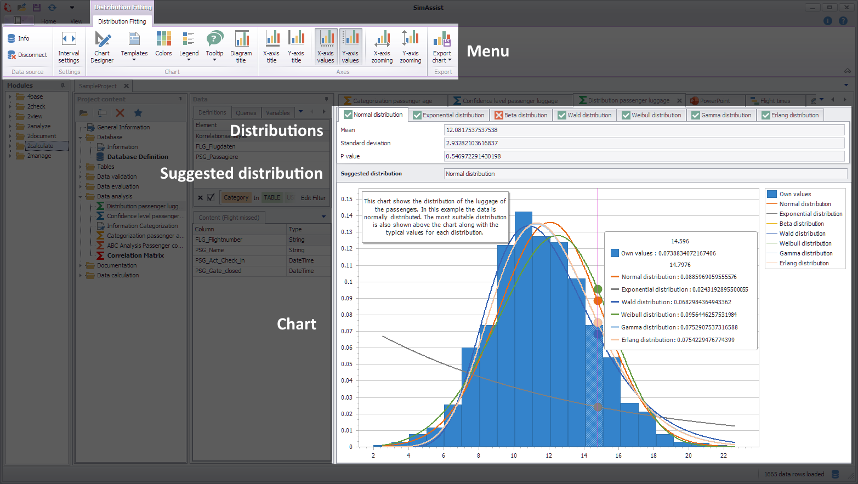Click the Y-axis title icon
This screenshot has height=484, width=858.
point(296,38)
